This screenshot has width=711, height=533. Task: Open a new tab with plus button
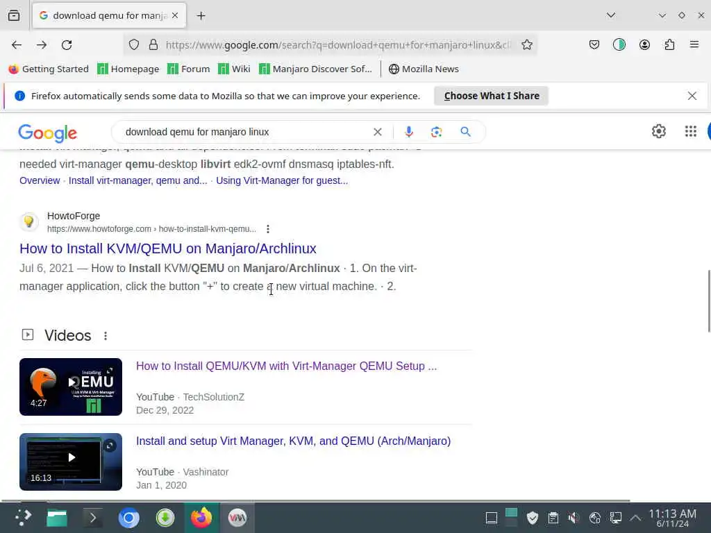201,16
